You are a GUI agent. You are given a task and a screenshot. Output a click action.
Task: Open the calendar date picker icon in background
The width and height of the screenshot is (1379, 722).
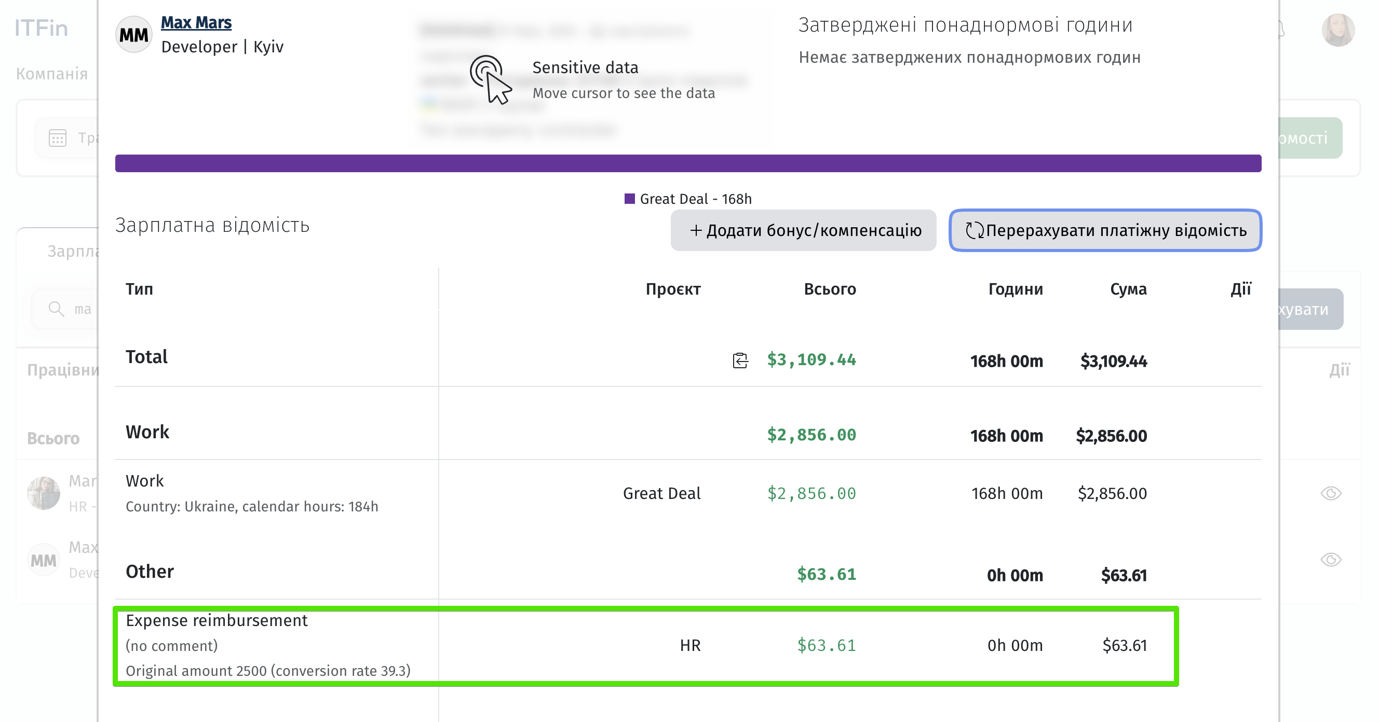click(57, 138)
